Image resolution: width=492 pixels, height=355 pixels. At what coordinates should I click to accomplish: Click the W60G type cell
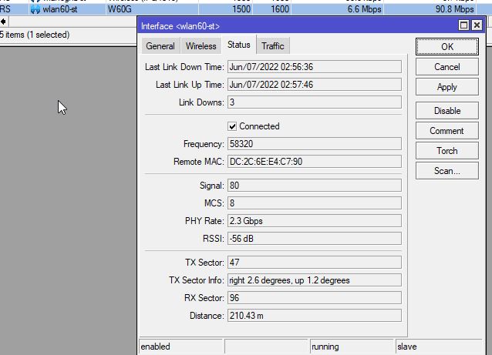[x=152, y=9]
